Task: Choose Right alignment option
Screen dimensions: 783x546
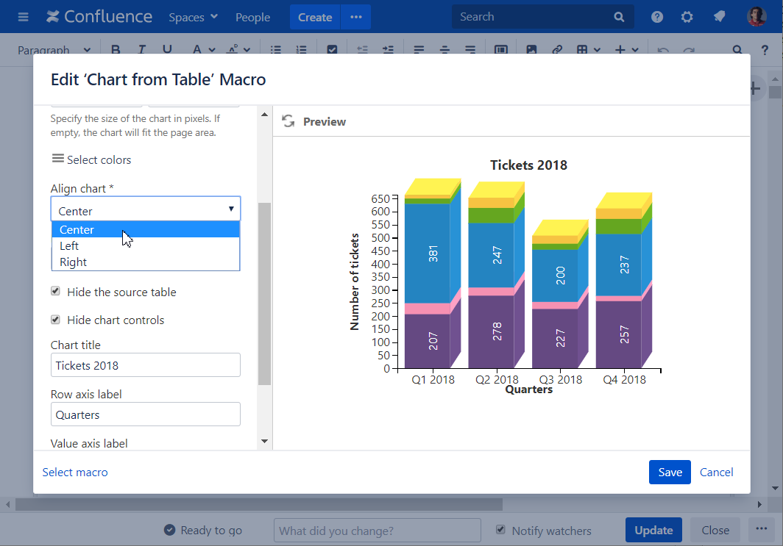Action: tap(74, 262)
